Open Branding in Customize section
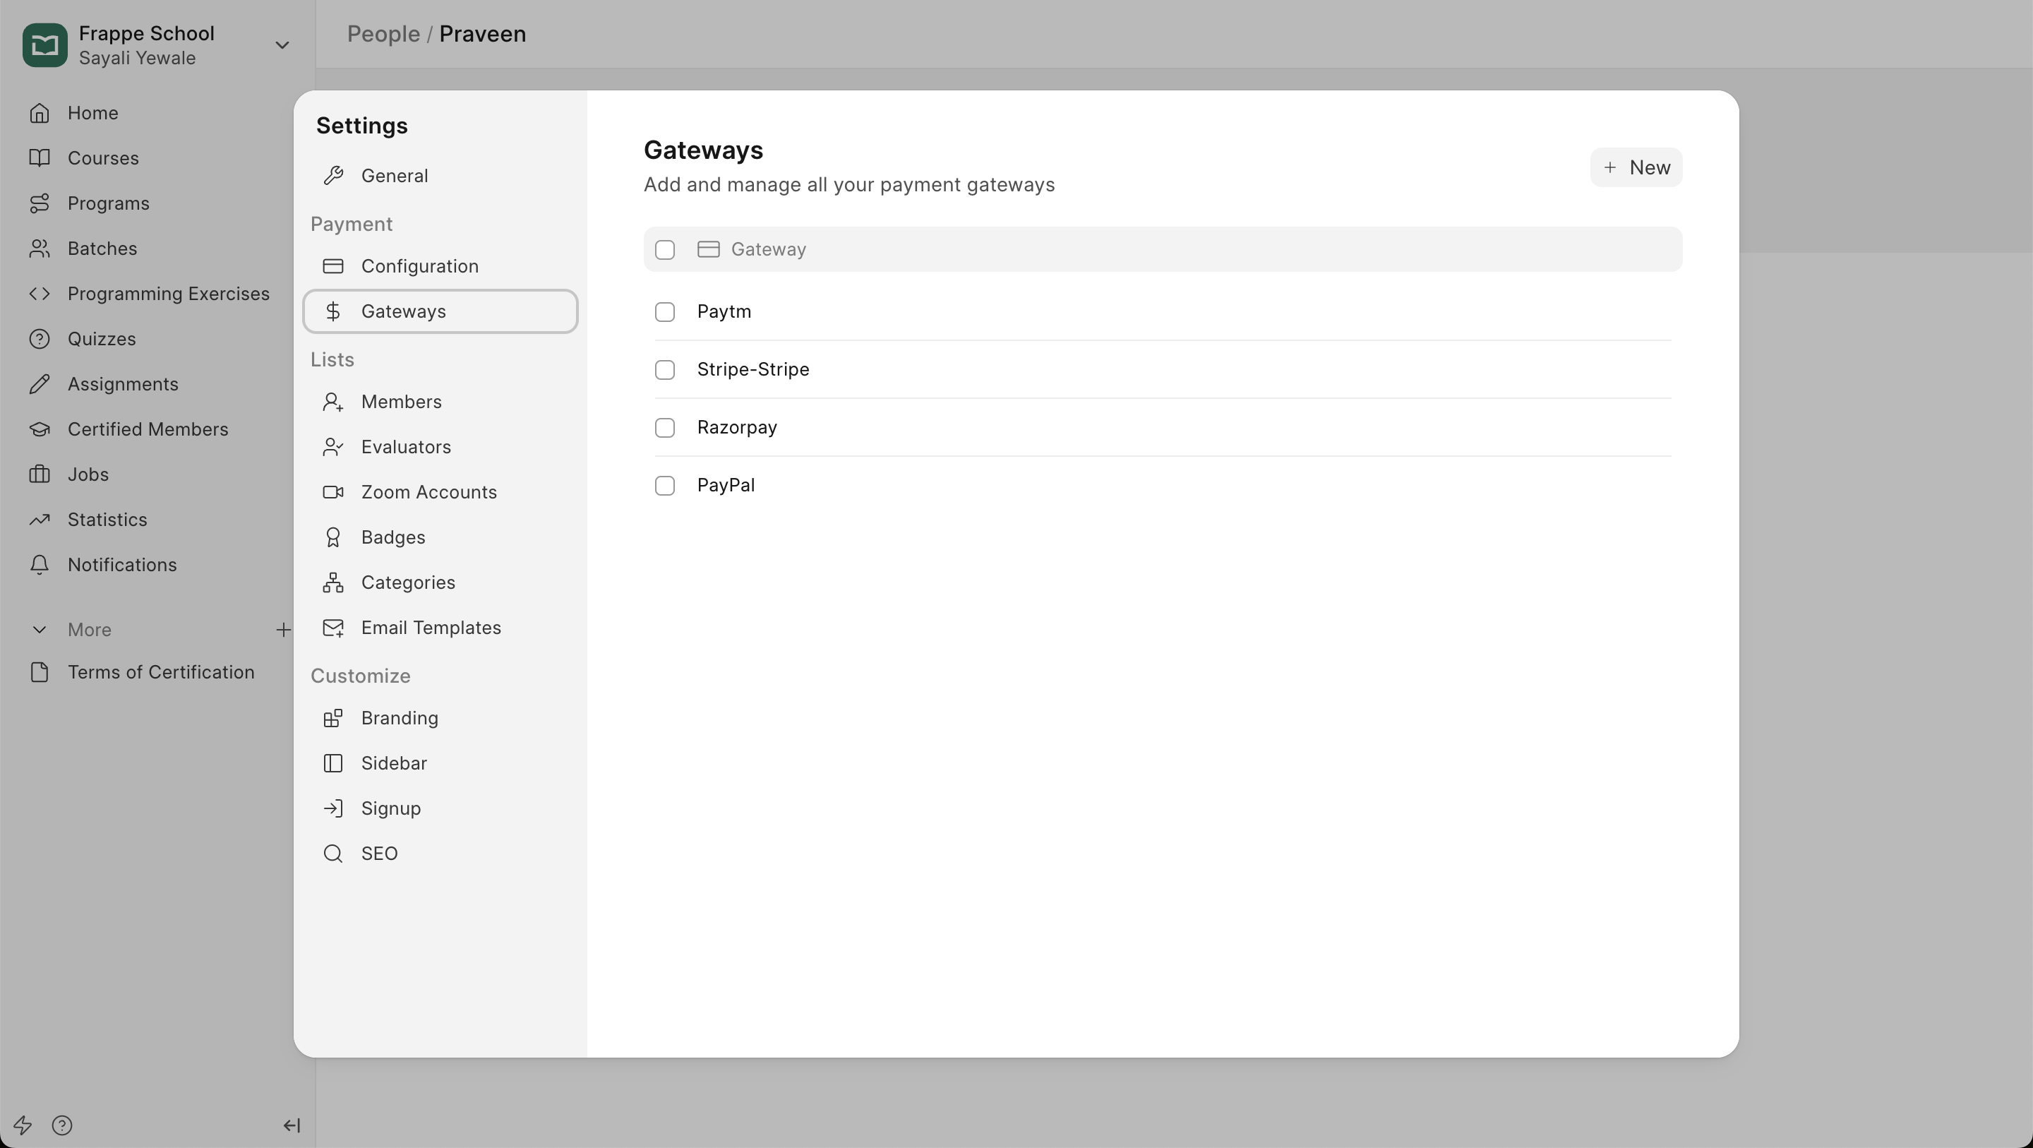Viewport: 2033px width, 1148px height. click(x=400, y=718)
